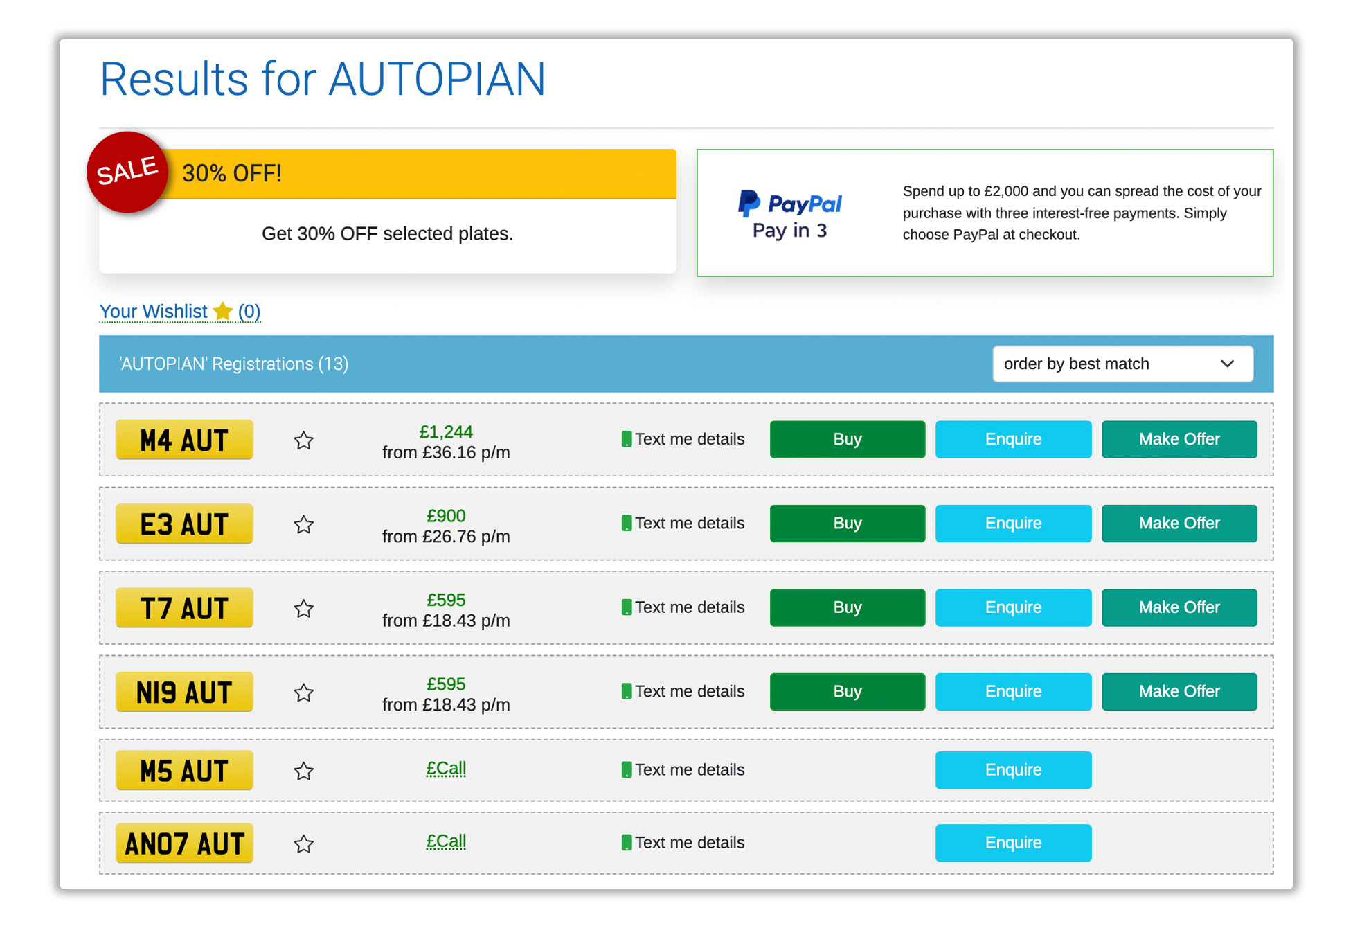Click the phone icon beside T7 AUT details
Screen dimensions: 1353x928
click(625, 607)
